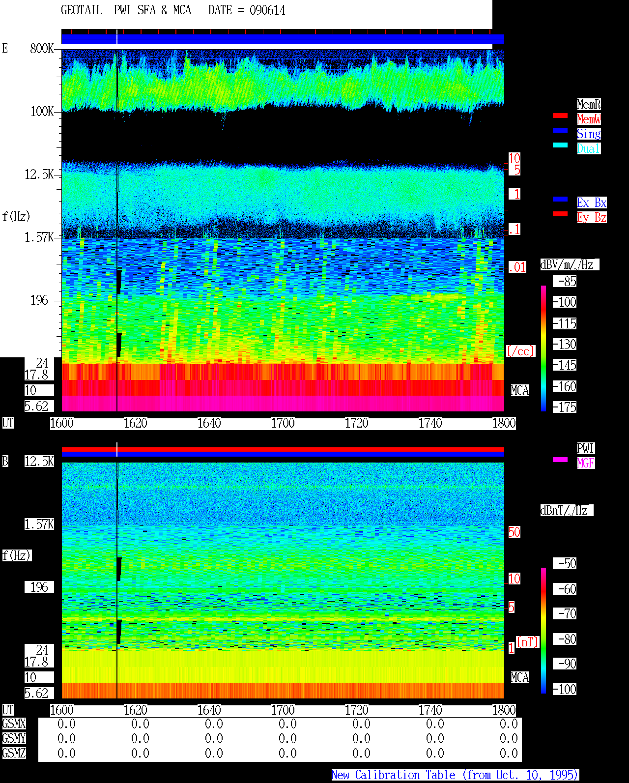The image size is (629, 783).
Task: Click the GEOTAIL PWI SFA & MCA title
Action: pyautogui.click(x=126, y=10)
